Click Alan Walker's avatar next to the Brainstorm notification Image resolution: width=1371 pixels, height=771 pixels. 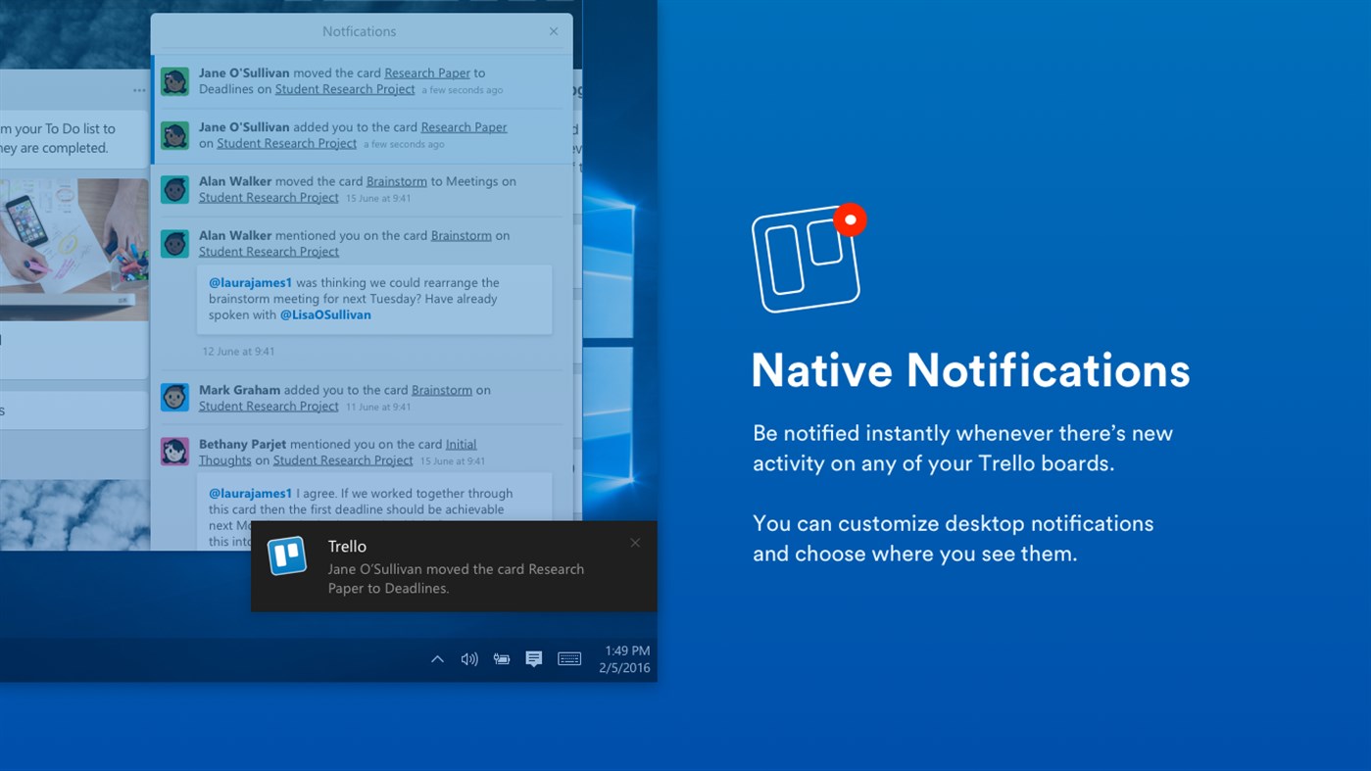pos(174,189)
